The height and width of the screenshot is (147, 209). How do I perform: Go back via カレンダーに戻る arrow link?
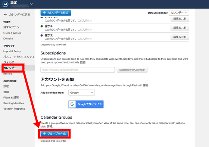17,15
